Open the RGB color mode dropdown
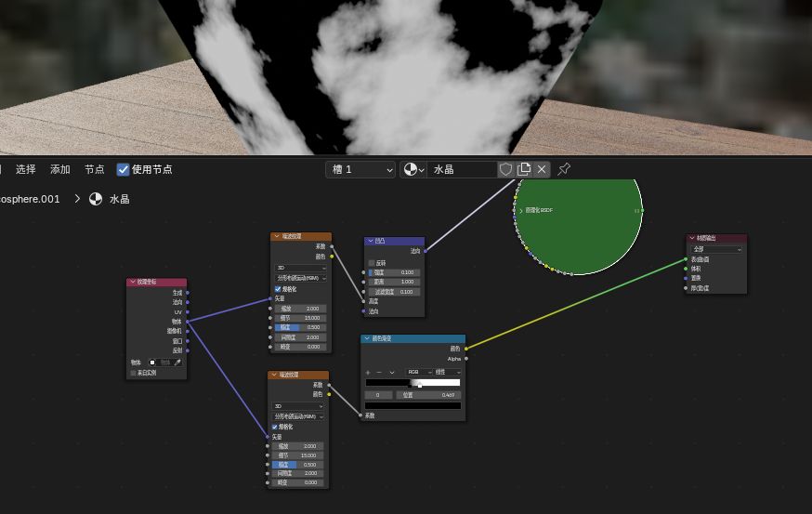Screen dimensions: 812x514 pos(419,372)
